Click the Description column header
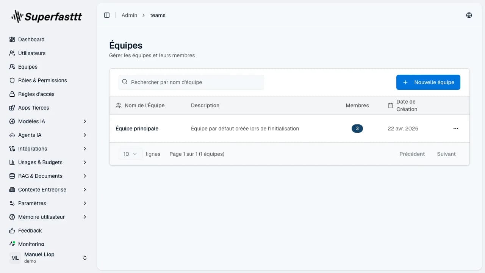The height and width of the screenshot is (273, 485). click(x=205, y=105)
